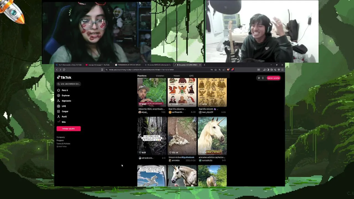Click the top-right Iniciar sesión button
The height and width of the screenshot is (199, 354).
point(274,78)
